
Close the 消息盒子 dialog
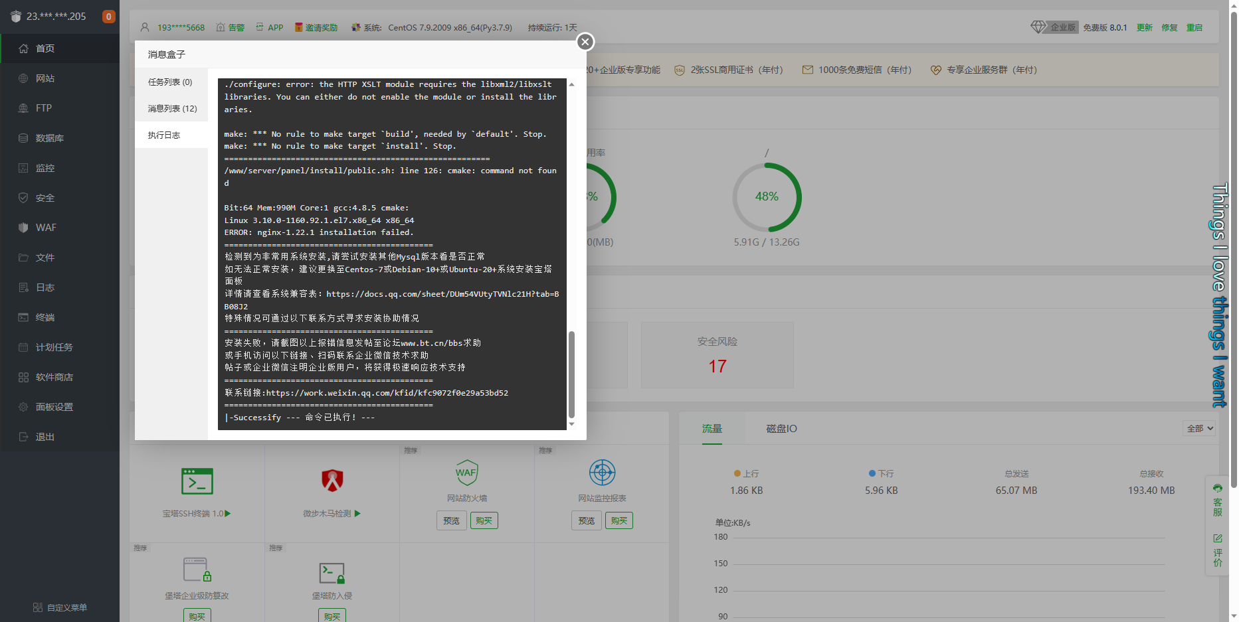585,42
